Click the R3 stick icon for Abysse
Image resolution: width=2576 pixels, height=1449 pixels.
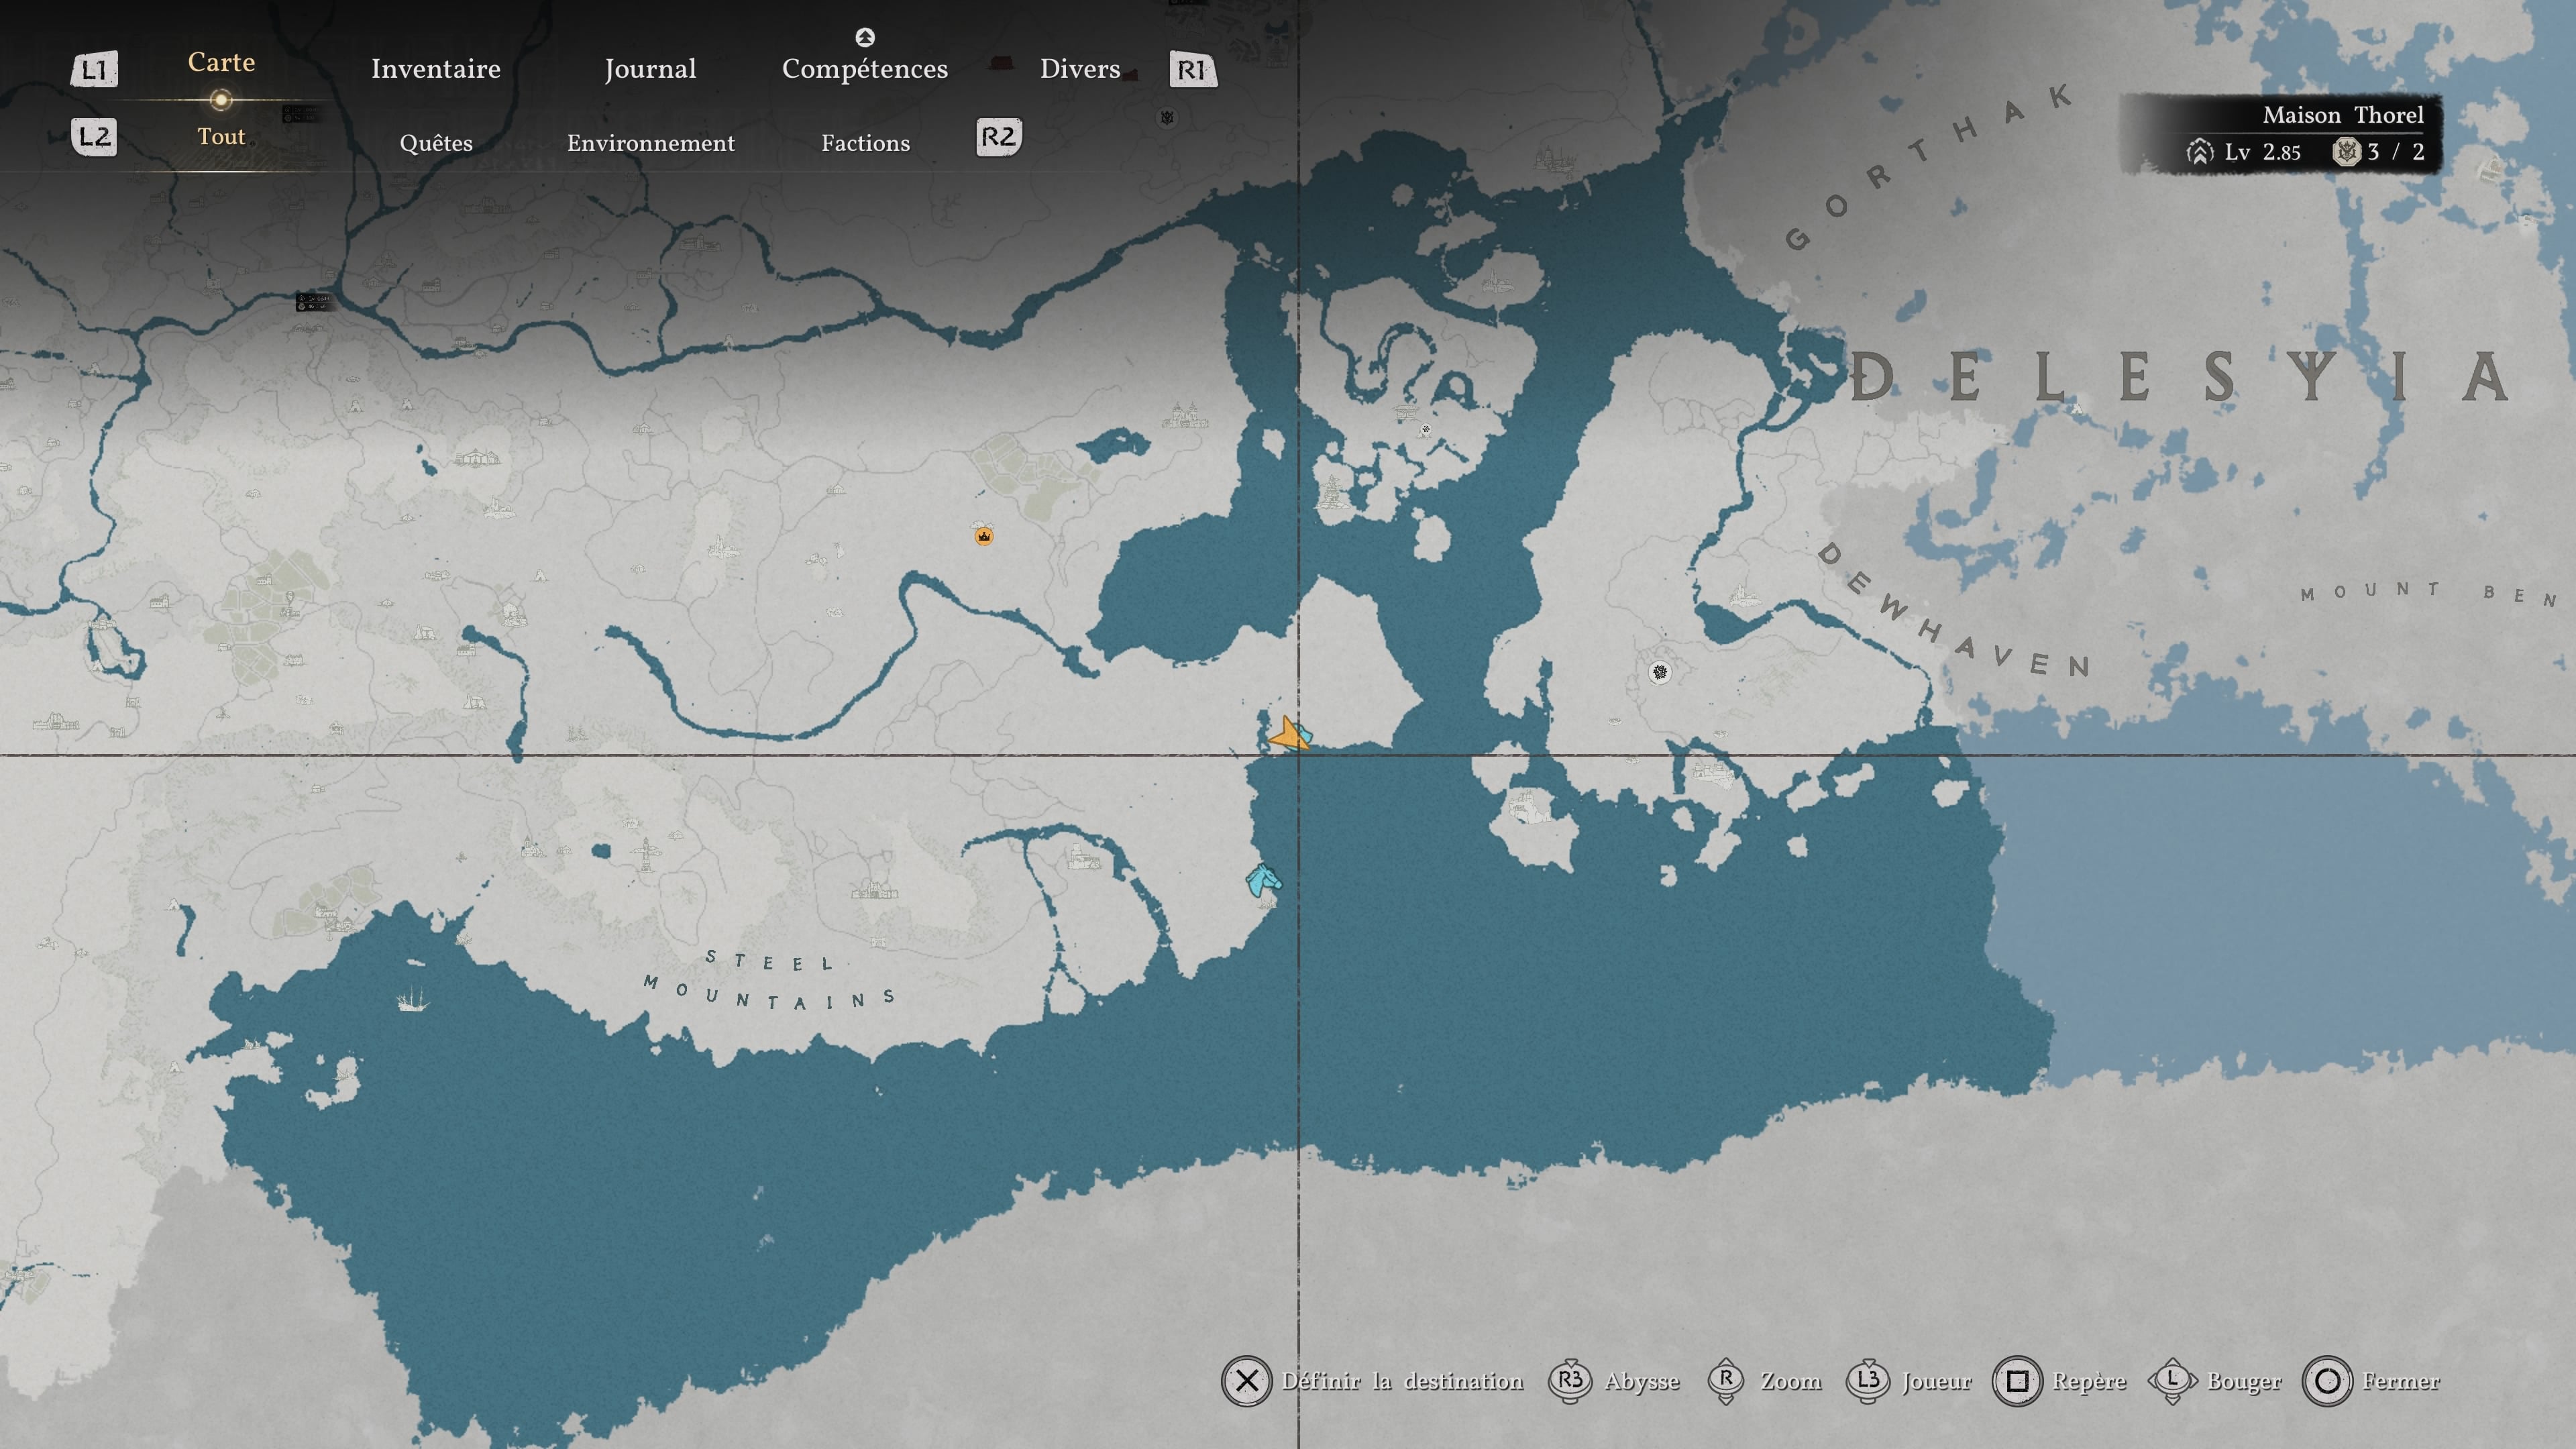(x=1570, y=1381)
